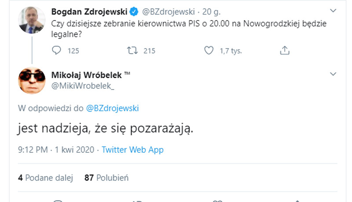The height and width of the screenshot is (202, 352).
Task: Click the Bogdan Zdrojewski display name
Action: click(89, 11)
